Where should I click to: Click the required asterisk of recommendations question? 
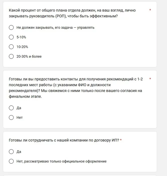(150, 79)
